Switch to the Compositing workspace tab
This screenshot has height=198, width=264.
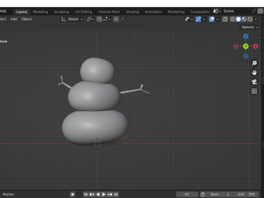point(200,12)
